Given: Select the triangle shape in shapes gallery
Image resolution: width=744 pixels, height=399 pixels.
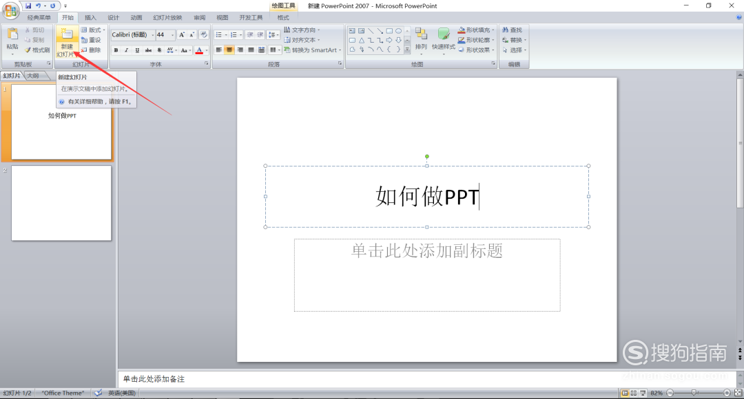Looking at the screenshot, I should point(362,41).
